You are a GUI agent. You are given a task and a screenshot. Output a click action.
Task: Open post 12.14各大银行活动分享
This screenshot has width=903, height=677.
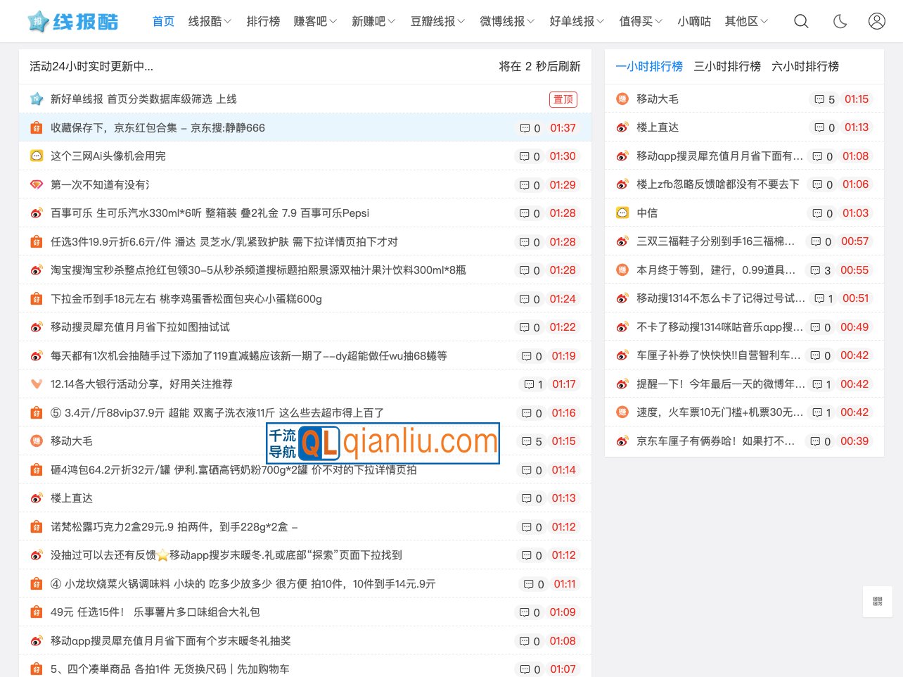tap(141, 384)
